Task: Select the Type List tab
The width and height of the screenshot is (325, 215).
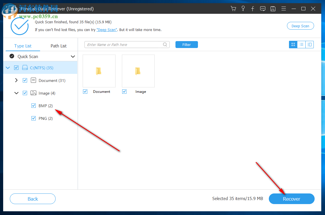Action: pos(23,46)
